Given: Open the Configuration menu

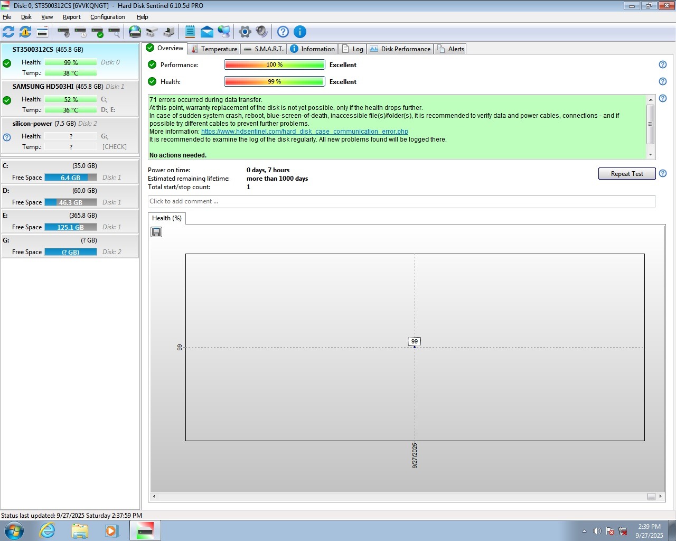Looking at the screenshot, I should click(x=107, y=17).
